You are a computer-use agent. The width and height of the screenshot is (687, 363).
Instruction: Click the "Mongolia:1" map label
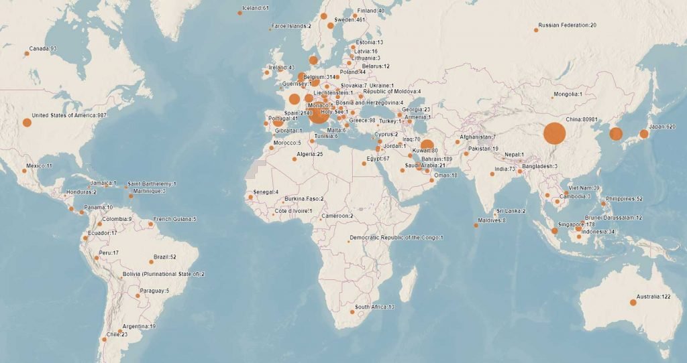(569, 95)
